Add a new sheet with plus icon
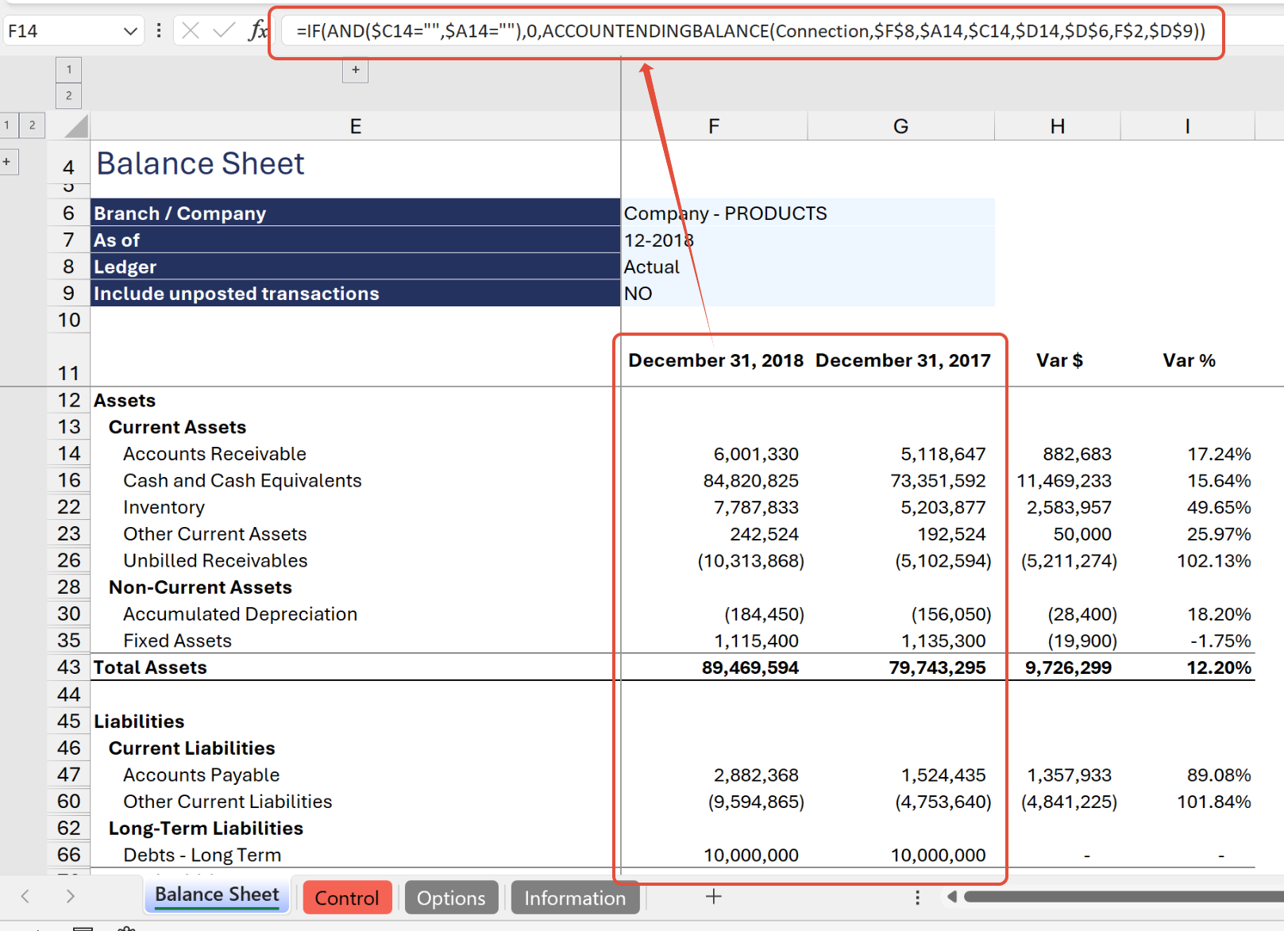Viewport: 1284px width, 931px height. 714,897
